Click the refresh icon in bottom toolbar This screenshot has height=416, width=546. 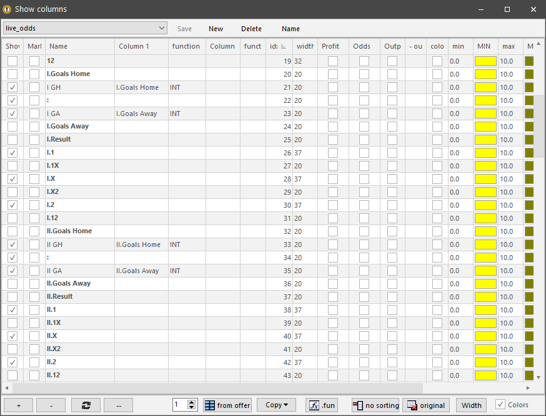pos(86,405)
